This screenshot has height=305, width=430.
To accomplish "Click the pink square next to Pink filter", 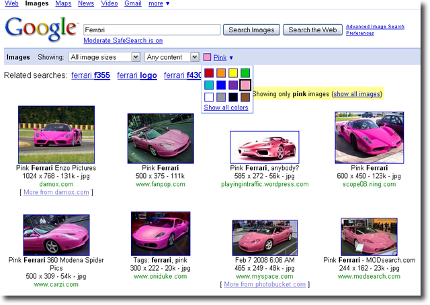I will click(x=208, y=57).
